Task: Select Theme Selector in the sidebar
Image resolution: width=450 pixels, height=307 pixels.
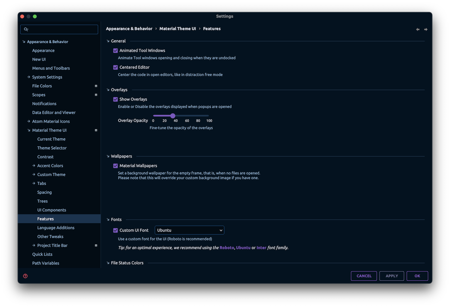Action: [x=52, y=148]
